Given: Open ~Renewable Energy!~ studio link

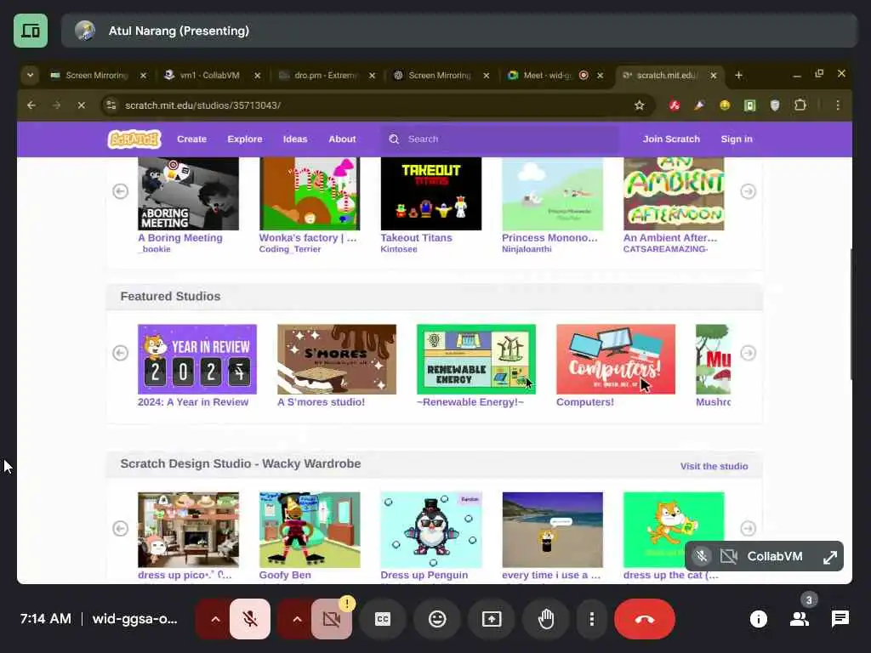Looking at the screenshot, I should click(x=470, y=402).
